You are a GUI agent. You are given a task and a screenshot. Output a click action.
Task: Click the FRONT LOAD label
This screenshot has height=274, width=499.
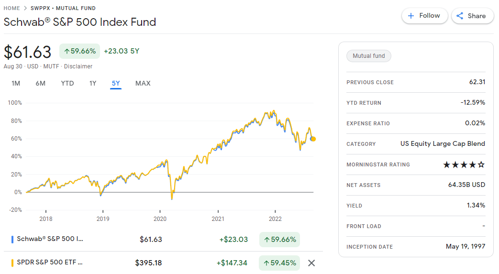364,226
